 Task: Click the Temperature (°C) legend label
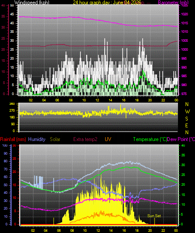150,139
